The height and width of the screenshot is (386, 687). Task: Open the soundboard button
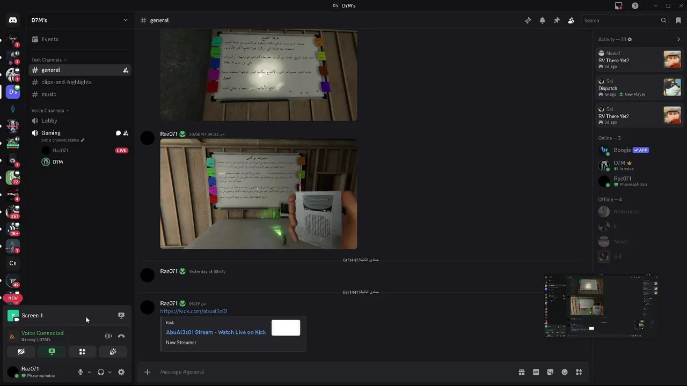[113, 352]
